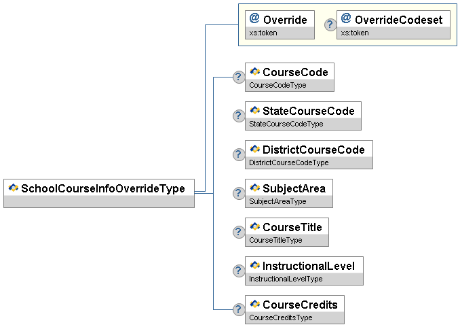460x327 pixels.
Task: Click the @ attribute icon in Override box
Action: 254,19
